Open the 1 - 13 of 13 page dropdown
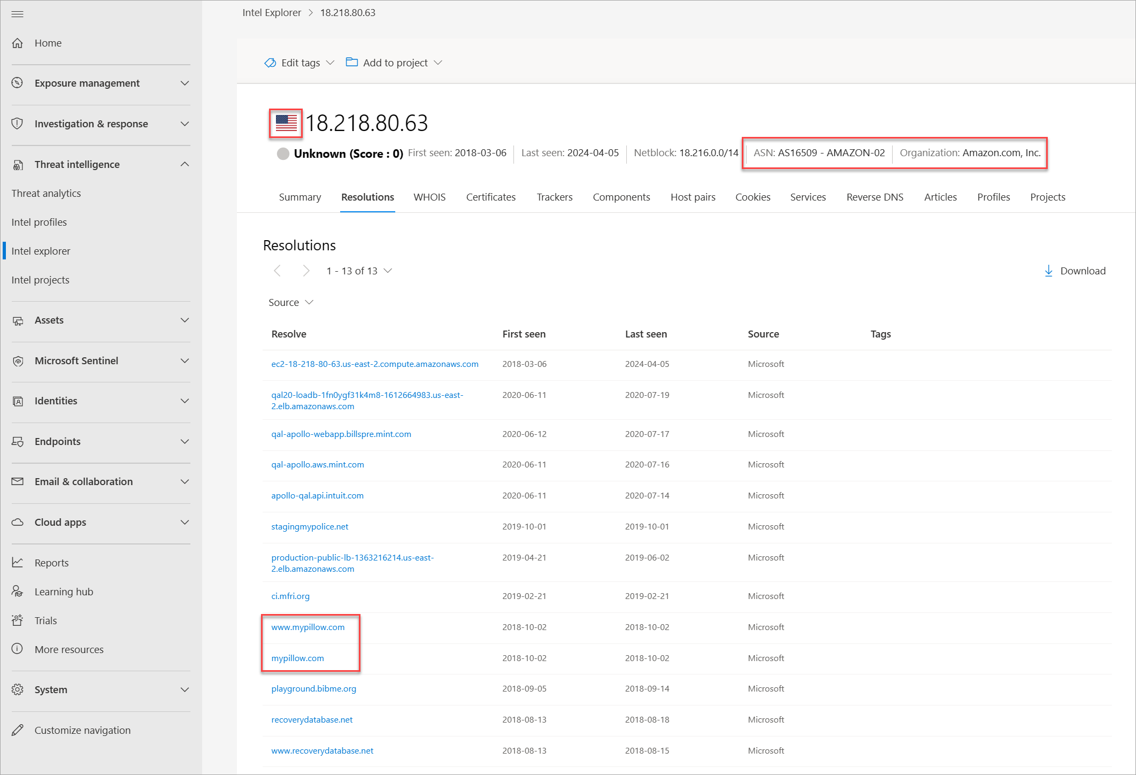This screenshot has width=1136, height=775. coord(388,271)
